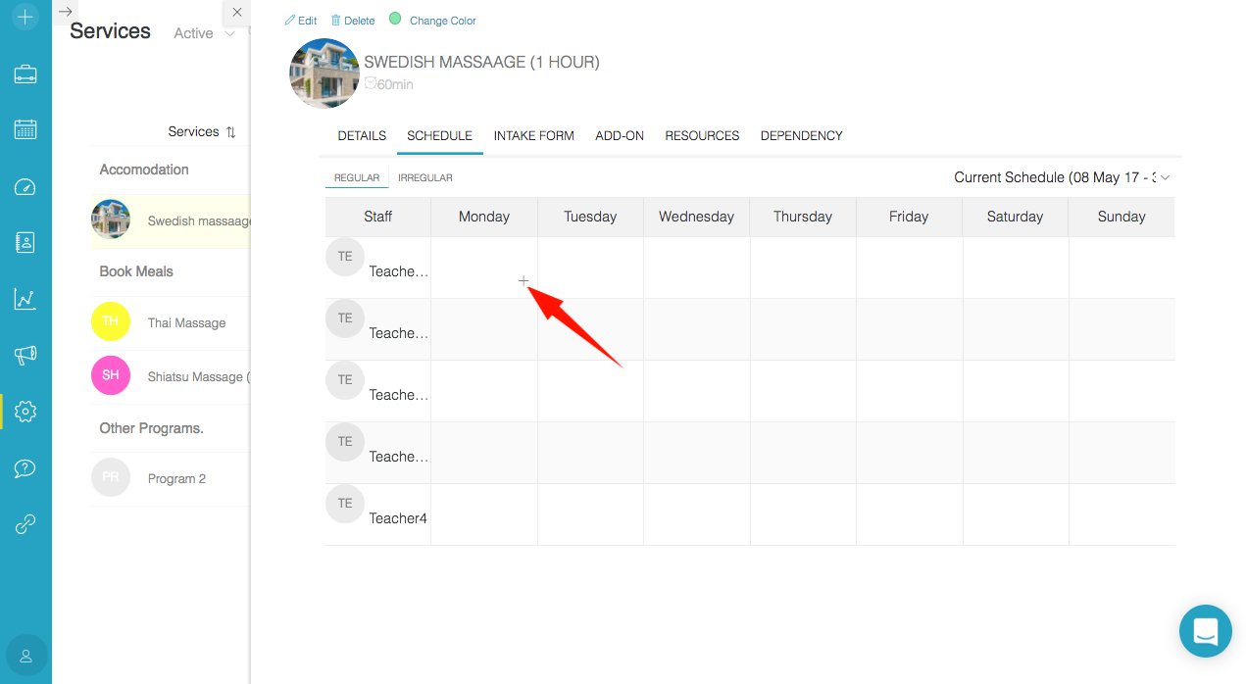Open the link integrations icon in the sidebar
Image resolution: width=1246 pixels, height=684 pixels.
point(25,524)
